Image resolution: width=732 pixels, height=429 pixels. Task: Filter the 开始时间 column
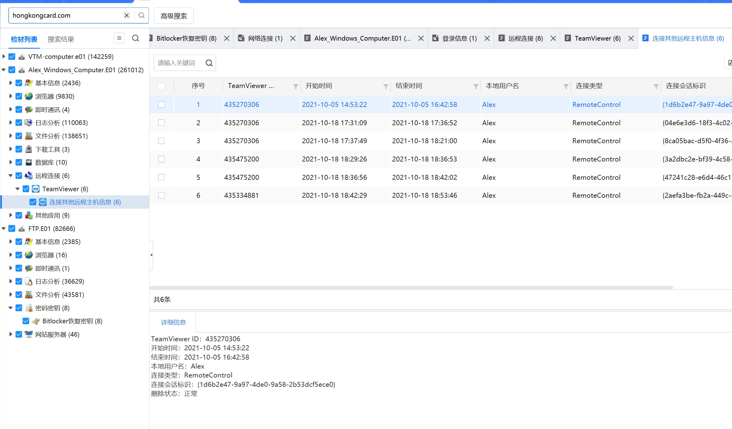coord(386,86)
